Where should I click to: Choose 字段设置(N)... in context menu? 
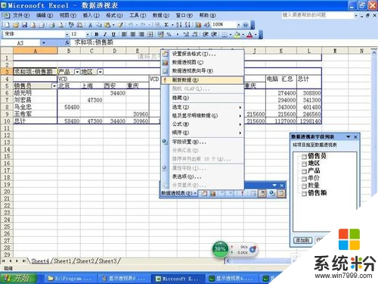point(203,142)
